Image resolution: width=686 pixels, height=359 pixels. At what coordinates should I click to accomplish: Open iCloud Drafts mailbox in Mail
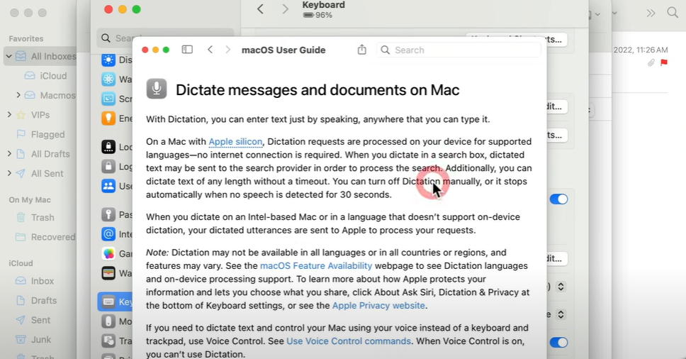36,300
